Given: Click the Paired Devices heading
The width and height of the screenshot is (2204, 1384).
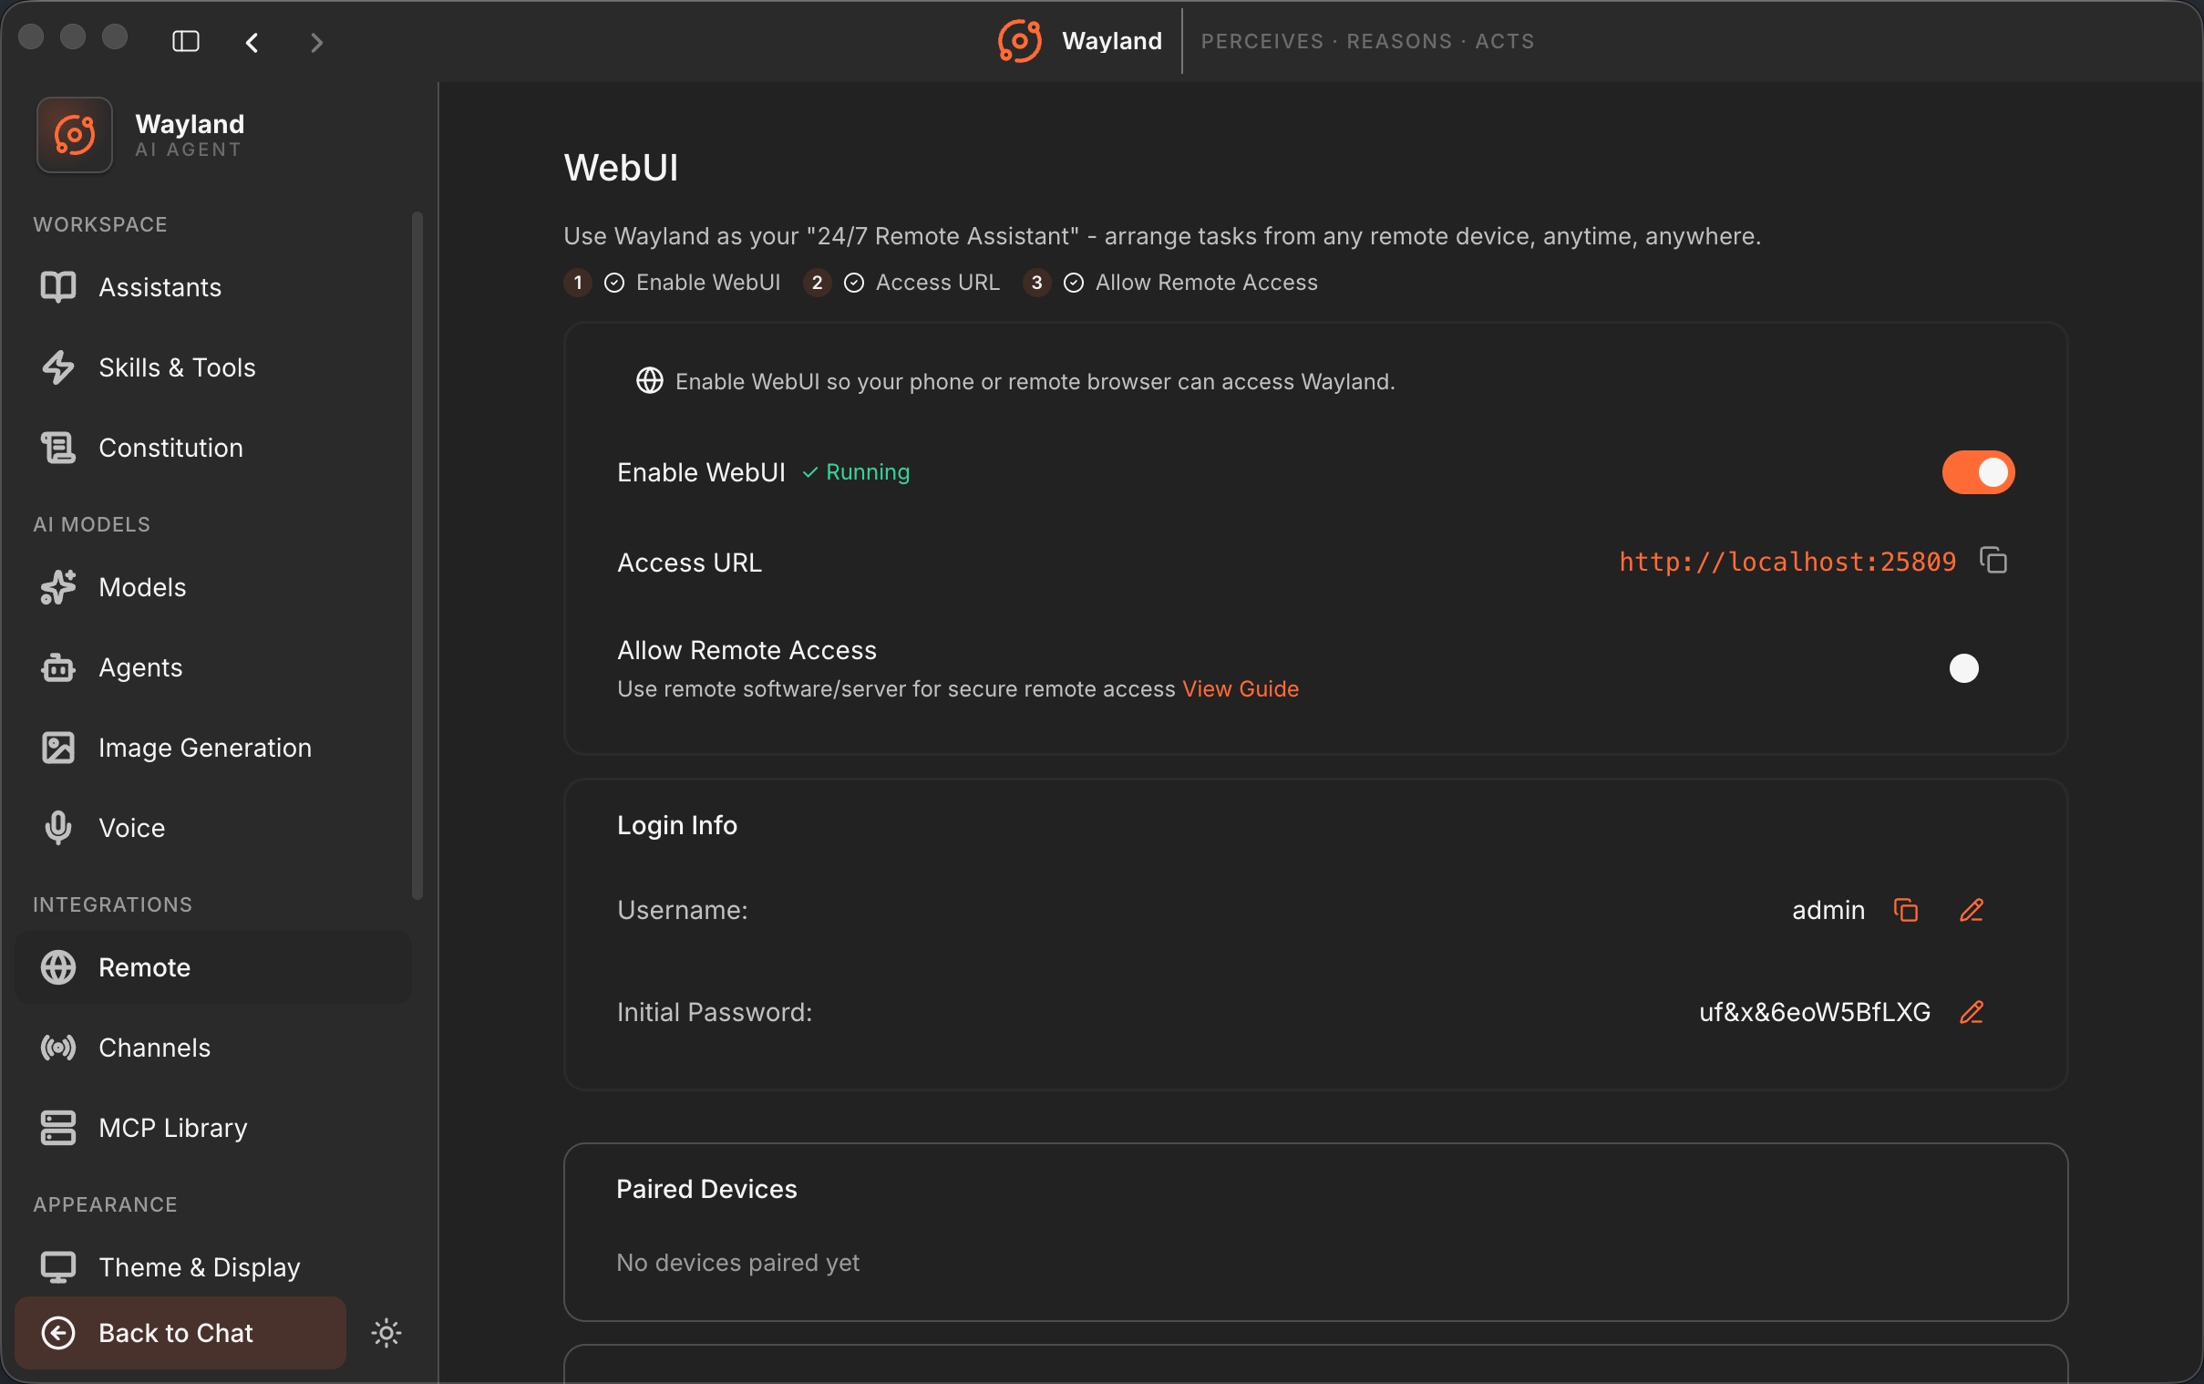Looking at the screenshot, I should pos(706,1189).
